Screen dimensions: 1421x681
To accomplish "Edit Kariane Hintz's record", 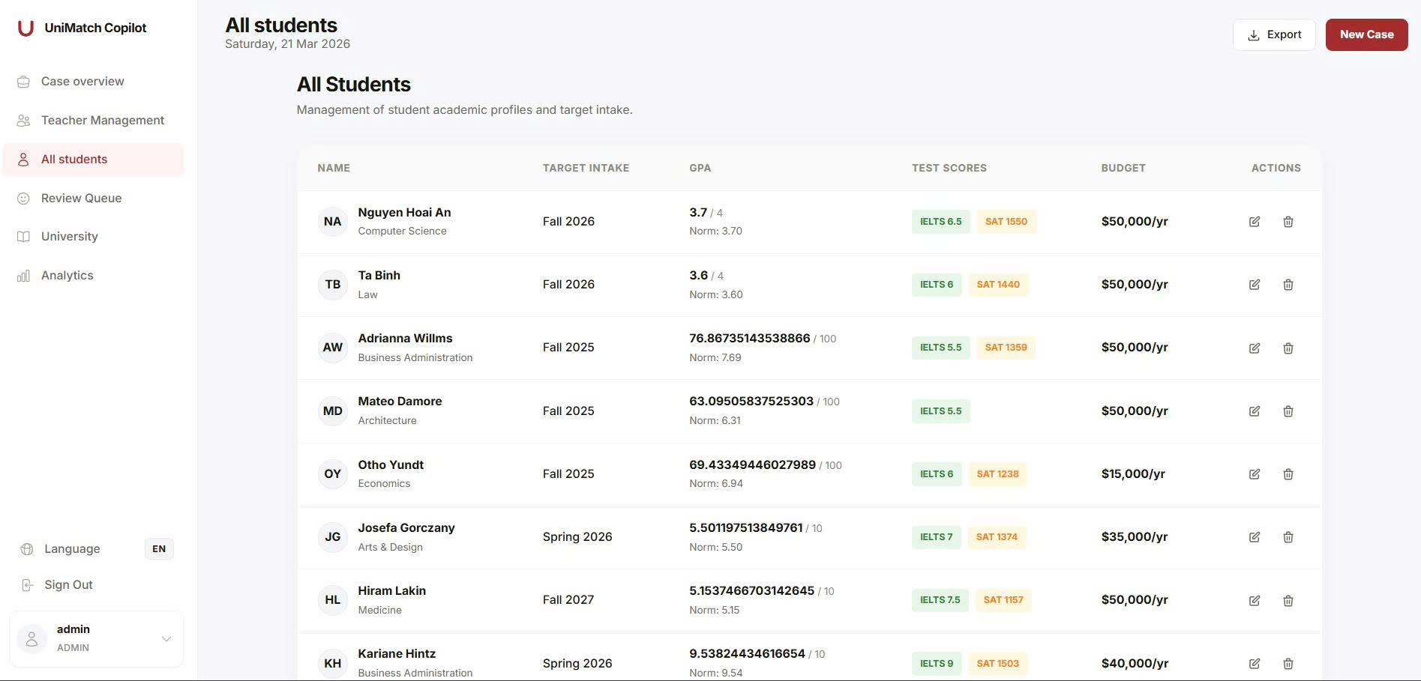I will [x=1255, y=664].
